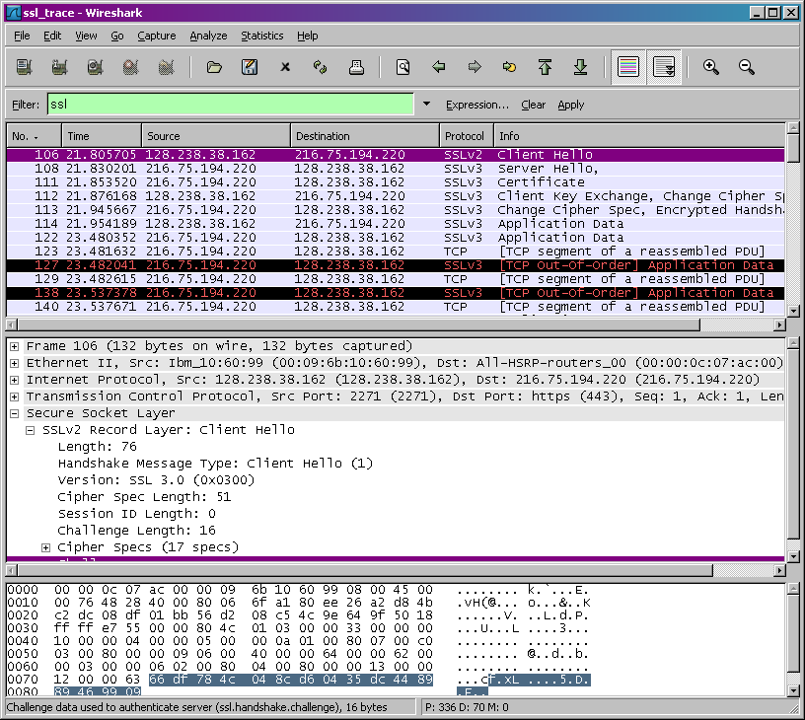The image size is (805, 720).
Task: Expand the Internet Protocol tree node
Action: pos(15,381)
